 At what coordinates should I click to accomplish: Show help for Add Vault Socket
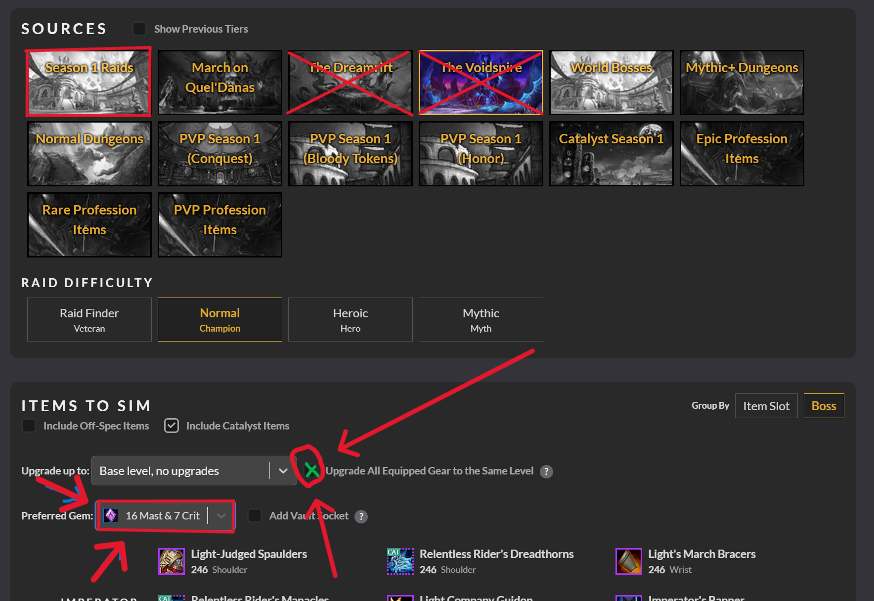361,516
